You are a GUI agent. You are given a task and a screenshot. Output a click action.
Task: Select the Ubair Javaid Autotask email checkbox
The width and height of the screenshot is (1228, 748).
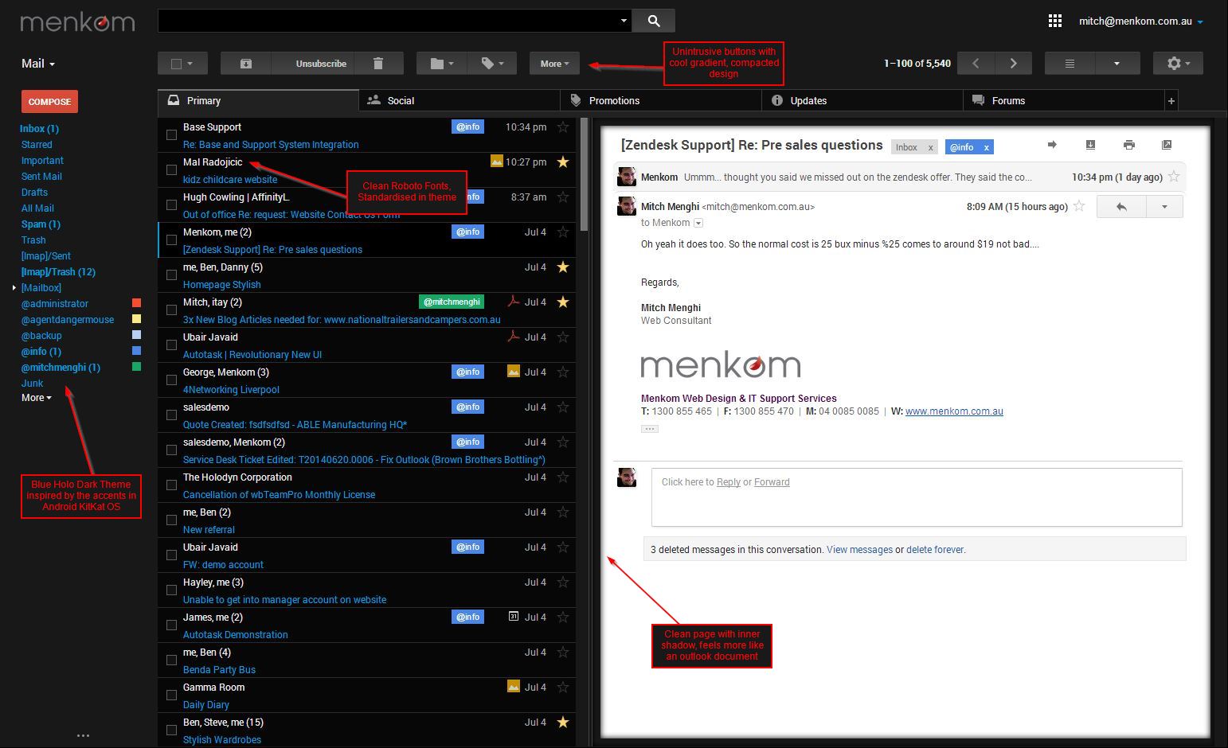[x=171, y=345]
